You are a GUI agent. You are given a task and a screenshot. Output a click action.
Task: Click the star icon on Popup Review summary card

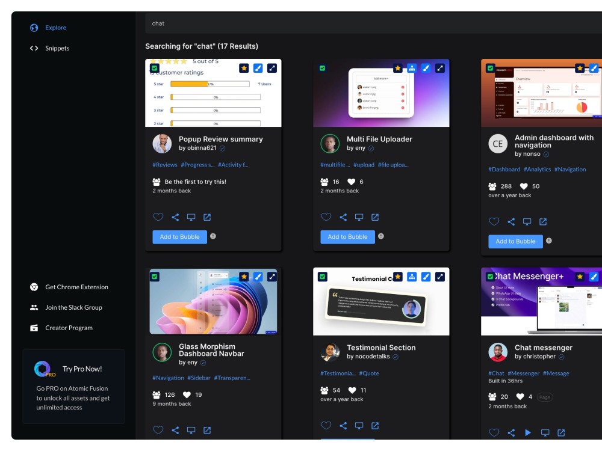coord(244,69)
